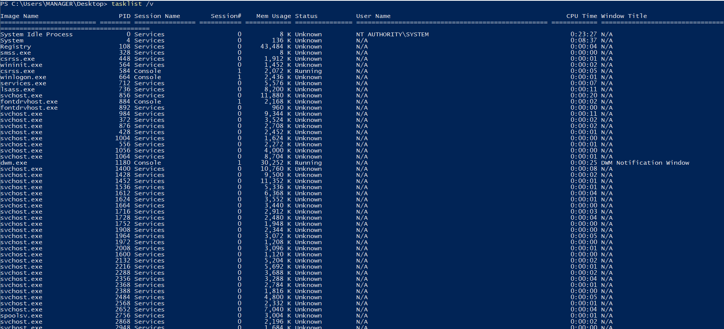Viewport: 724px width, 329px height.
Task: Click the 'smss.exe' process name
Action: coord(16,53)
